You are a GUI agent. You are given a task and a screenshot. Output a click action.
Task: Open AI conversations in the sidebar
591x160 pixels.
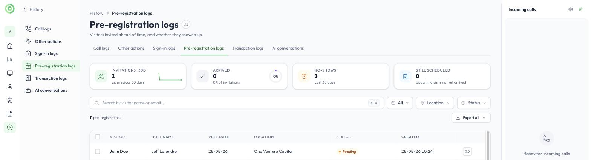pos(51,90)
